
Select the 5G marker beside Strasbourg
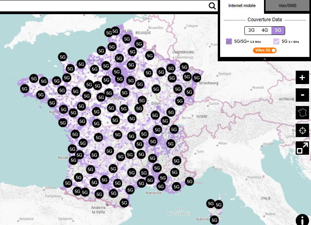click(x=197, y=78)
